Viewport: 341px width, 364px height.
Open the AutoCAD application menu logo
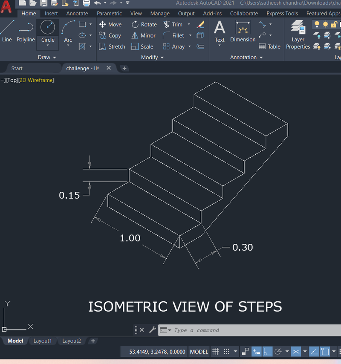point(6,6)
